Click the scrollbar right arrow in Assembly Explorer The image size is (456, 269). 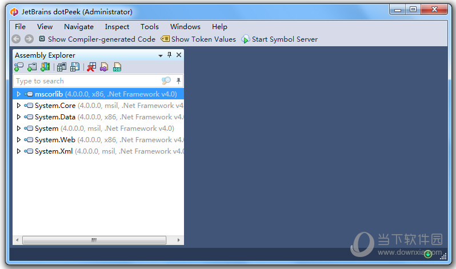click(178, 240)
